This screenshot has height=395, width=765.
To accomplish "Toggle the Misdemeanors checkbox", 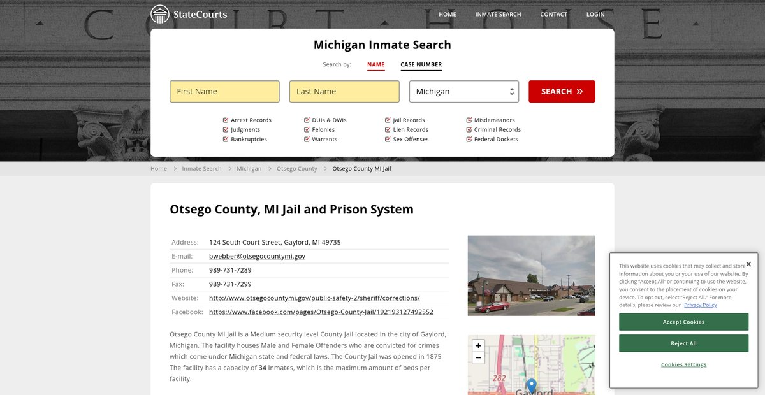I will pyautogui.click(x=469, y=120).
